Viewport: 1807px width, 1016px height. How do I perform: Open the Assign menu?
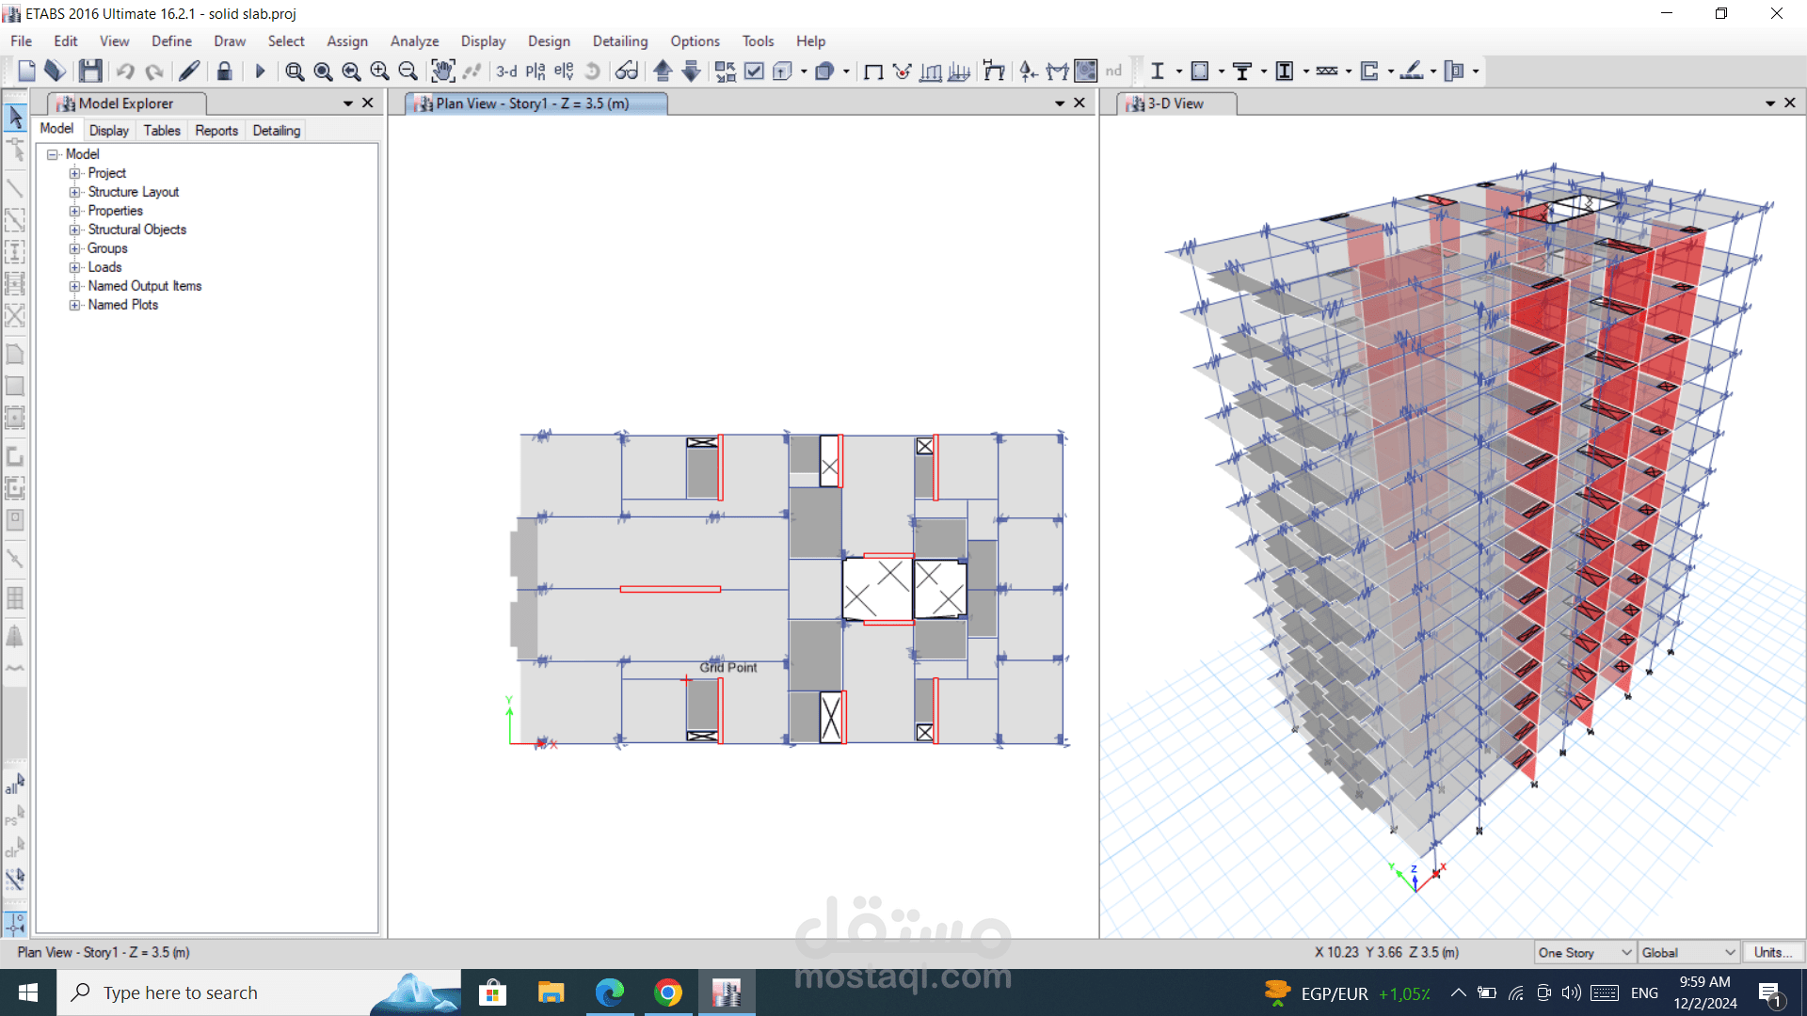(x=347, y=41)
